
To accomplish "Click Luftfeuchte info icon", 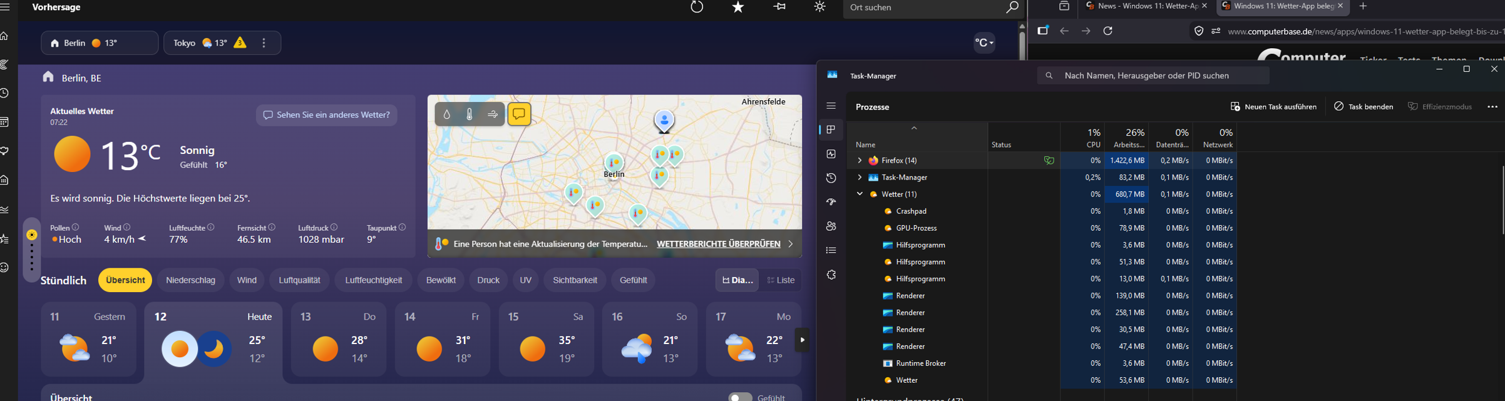I will 211,227.
